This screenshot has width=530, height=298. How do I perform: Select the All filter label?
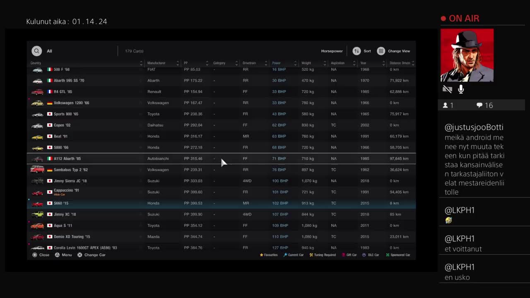[x=49, y=51]
